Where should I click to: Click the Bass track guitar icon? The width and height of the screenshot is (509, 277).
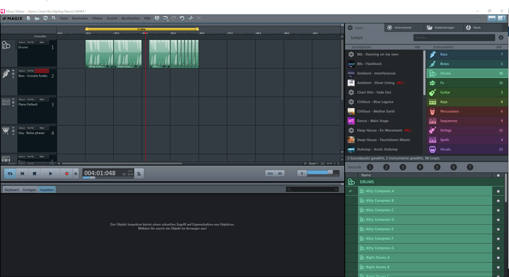(x=6, y=73)
